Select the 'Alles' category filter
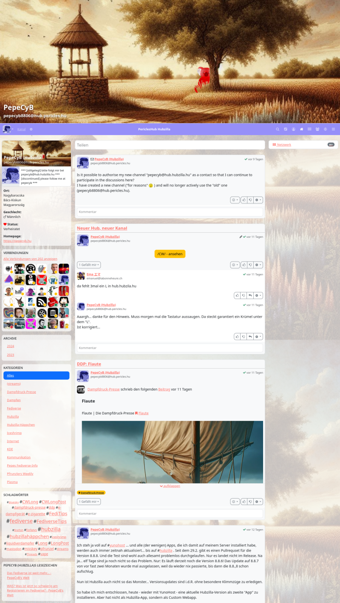 pyautogui.click(x=36, y=375)
